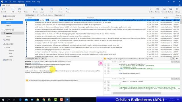Open Explorer from toolbar
Viewport: 182px width, 102px height.
pyautogui.click(x=171, y=10)
